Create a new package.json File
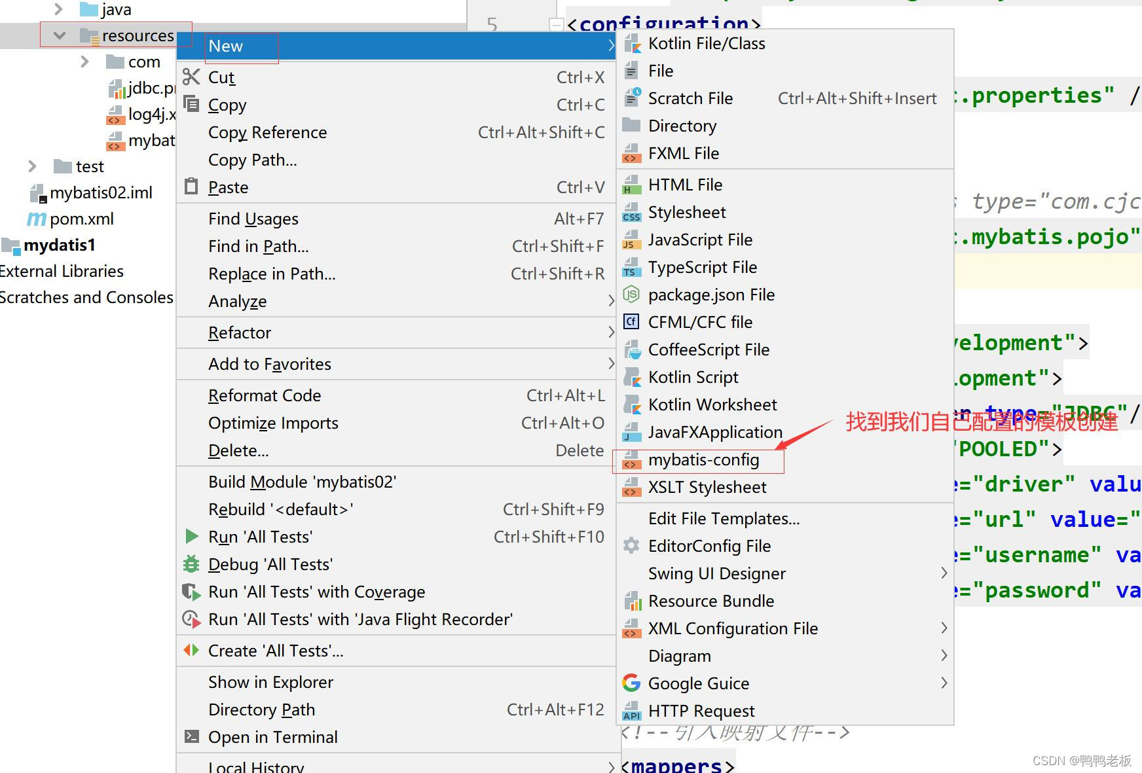Viewport: 1142px width, 773px height. 710,295
